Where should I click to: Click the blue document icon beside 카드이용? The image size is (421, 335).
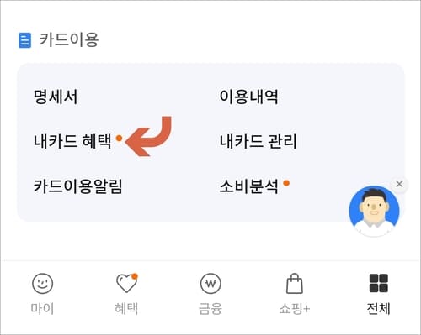pos(24,40)
